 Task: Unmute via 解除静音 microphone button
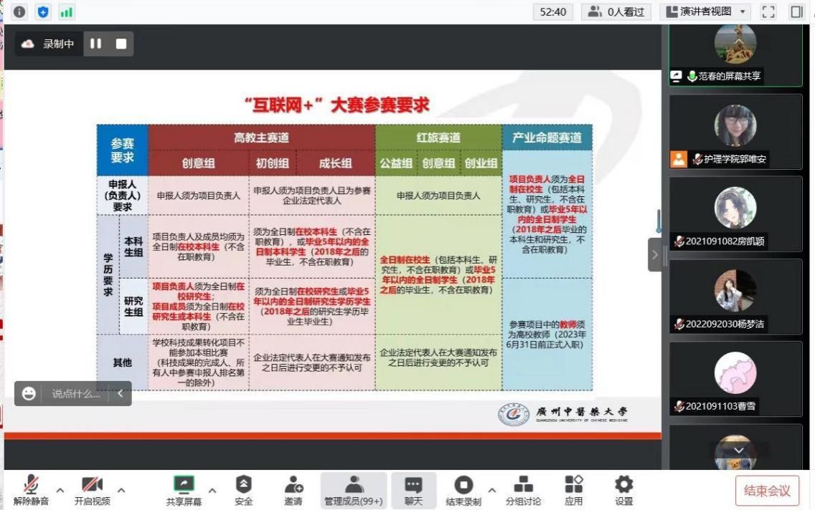(x=31, y=490)
